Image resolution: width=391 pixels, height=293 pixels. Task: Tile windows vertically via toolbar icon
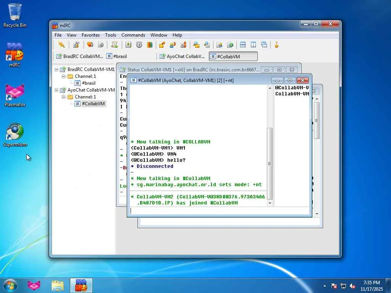[254, 45]
